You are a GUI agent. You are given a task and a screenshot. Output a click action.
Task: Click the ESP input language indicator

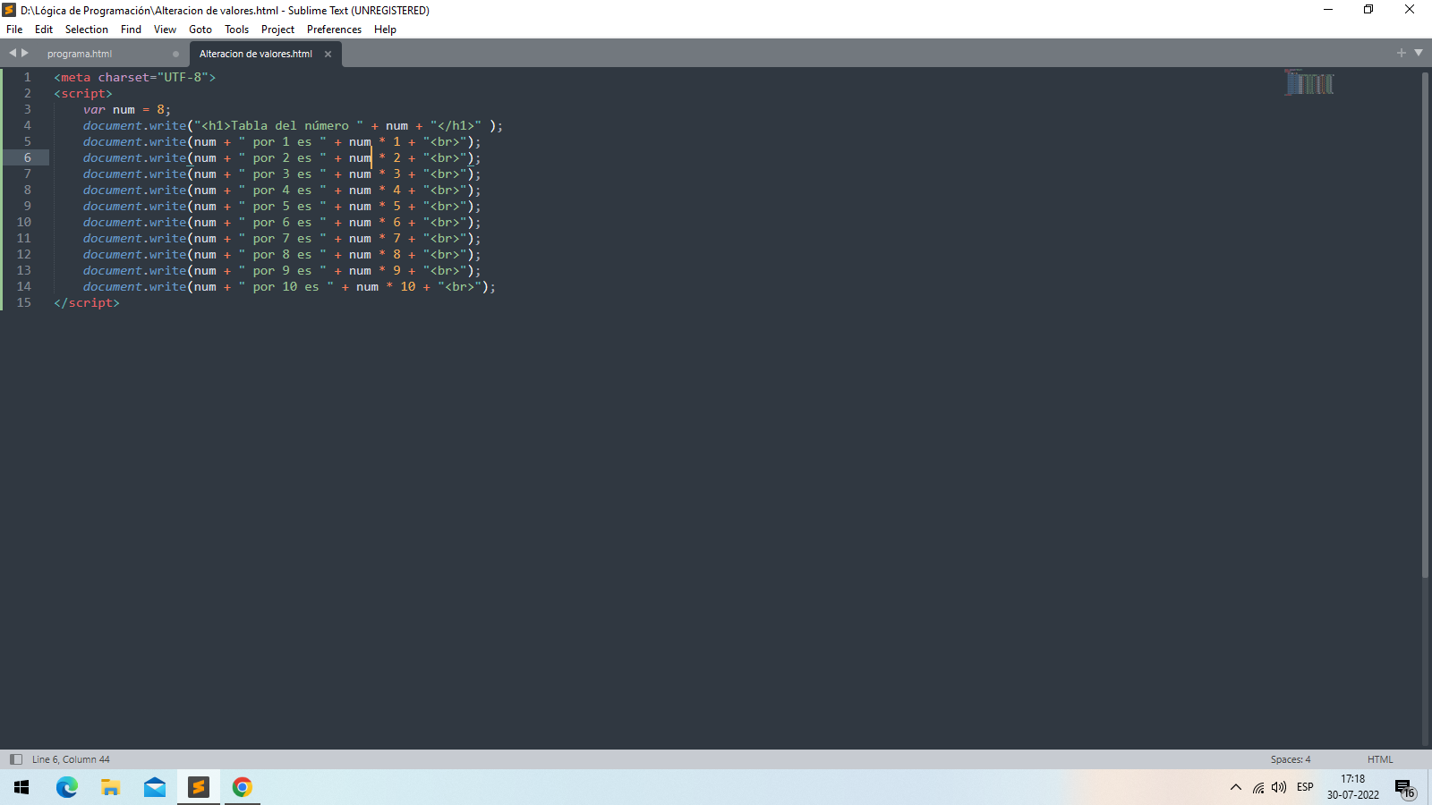(1305, 787)
